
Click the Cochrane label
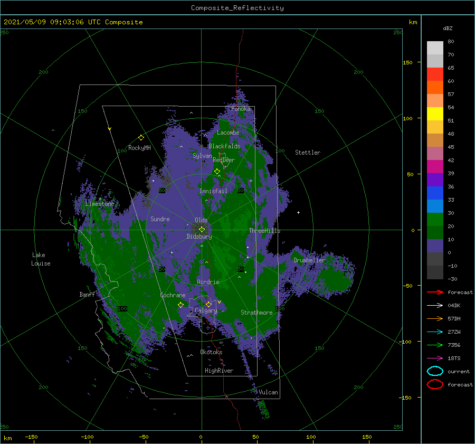tap(173, 295)
